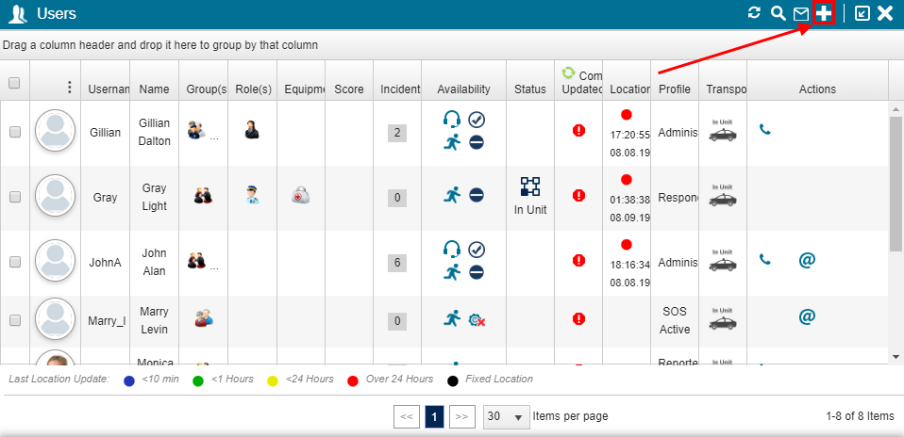Click the @ email icon for JohnA
904x437 pixels.
pyautogui.click(x=807, y=259)
